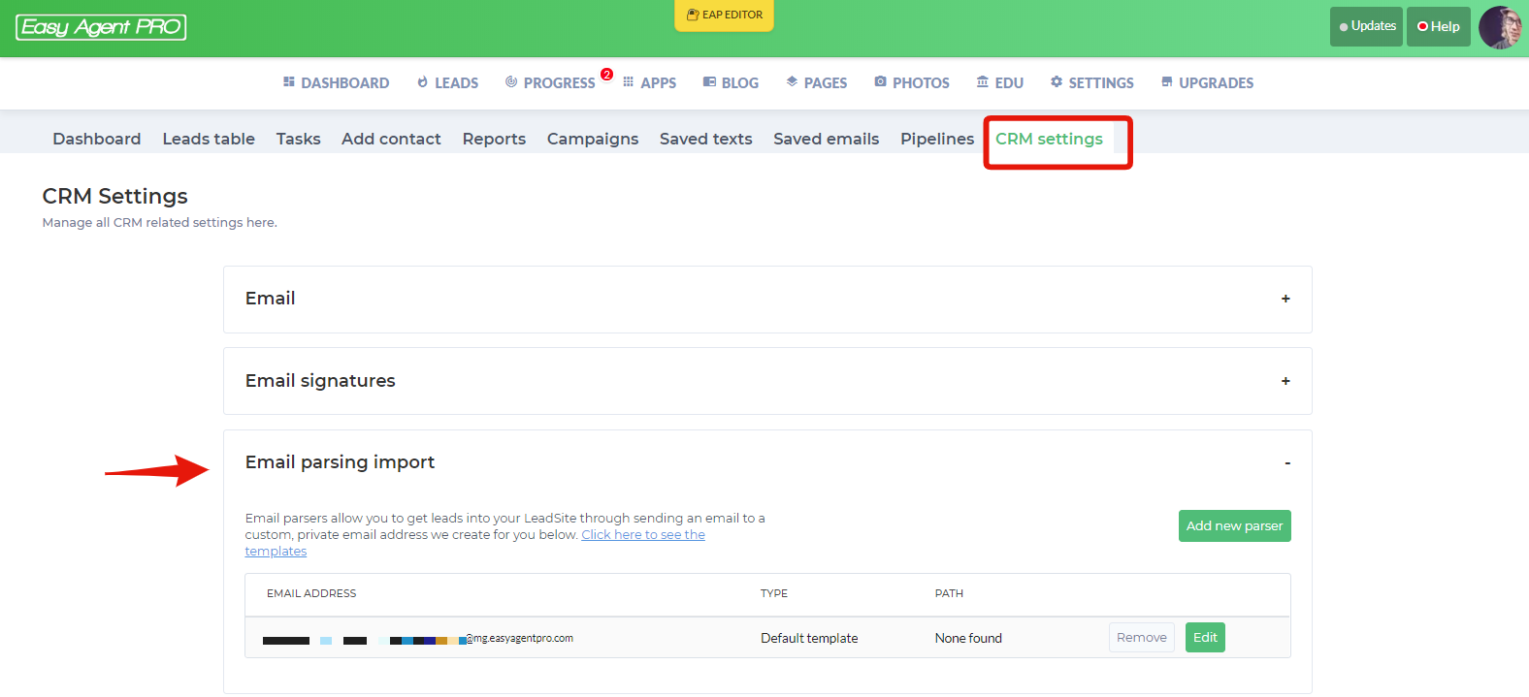1529x697 pixels.
Task: Select the Add contact tab
Action: (391, 139)
